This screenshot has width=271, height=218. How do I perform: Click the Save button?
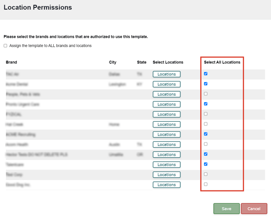(227, 209)
